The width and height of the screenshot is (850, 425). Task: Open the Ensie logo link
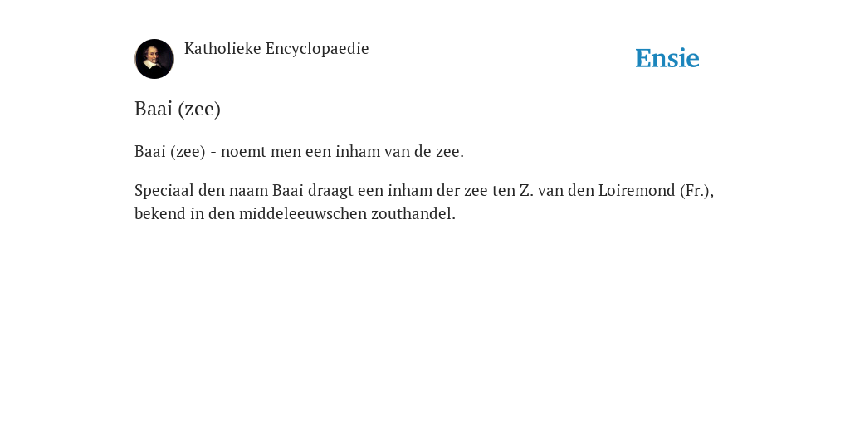667,58
